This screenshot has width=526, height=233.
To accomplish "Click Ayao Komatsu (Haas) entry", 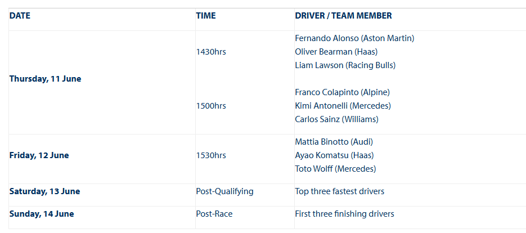I will (x=335, y=156).
